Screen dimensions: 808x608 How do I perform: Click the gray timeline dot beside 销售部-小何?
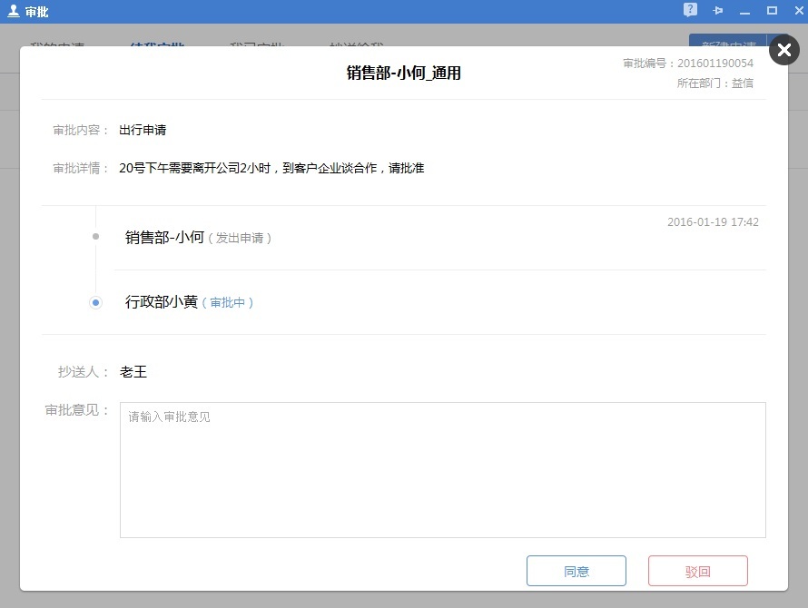point(95,237)
